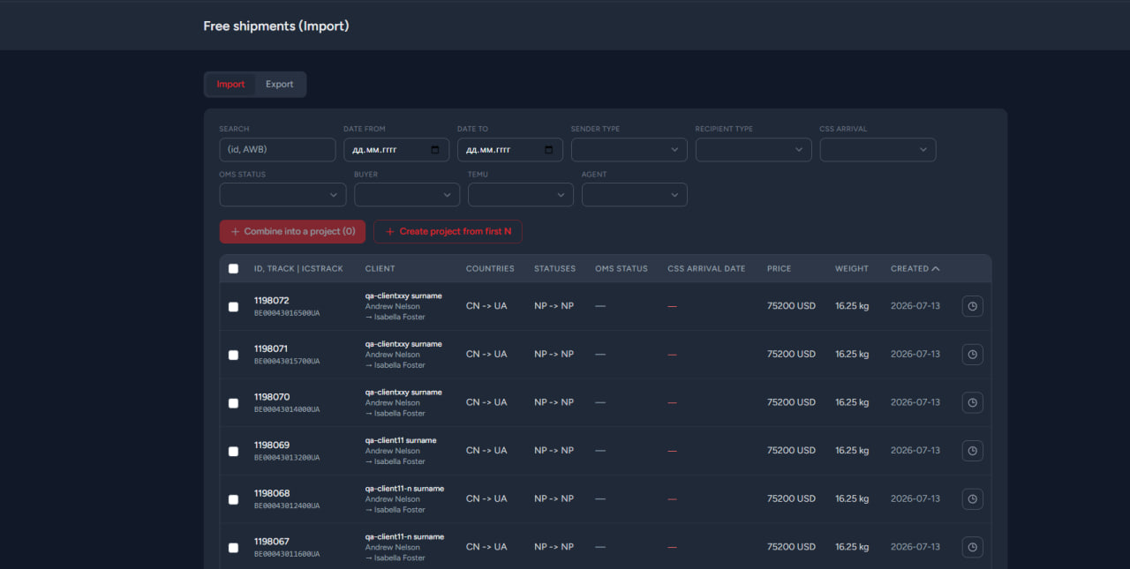
Task: Click the ID, TRACK | ICSTRACK header
Action: (298, 268)
